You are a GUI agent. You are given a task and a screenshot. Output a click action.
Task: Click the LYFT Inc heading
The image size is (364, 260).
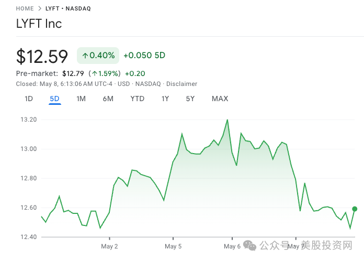tap(39, 24)
